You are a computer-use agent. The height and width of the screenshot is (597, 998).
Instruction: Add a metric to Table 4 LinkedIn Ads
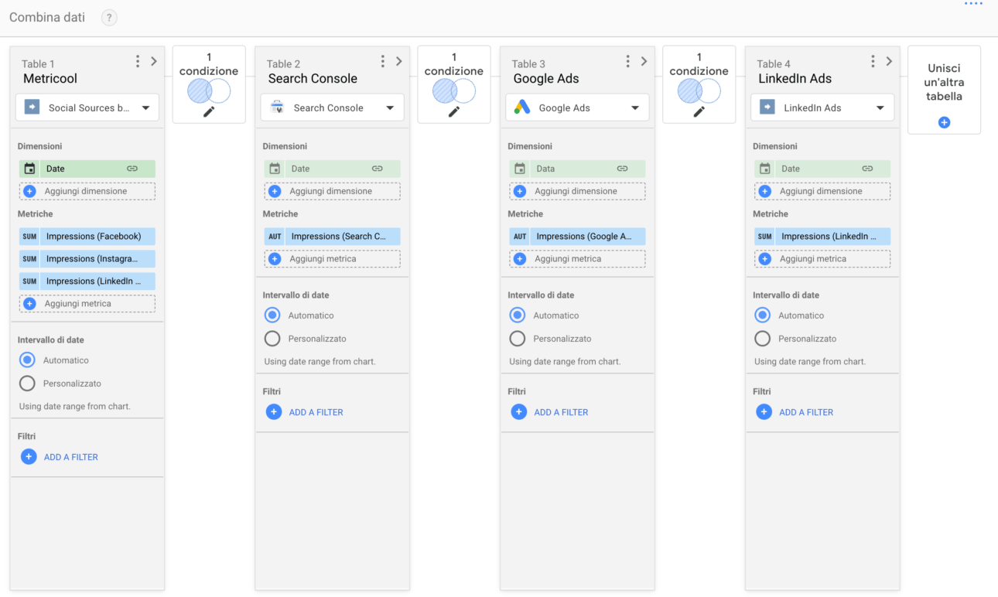point(823,259)
